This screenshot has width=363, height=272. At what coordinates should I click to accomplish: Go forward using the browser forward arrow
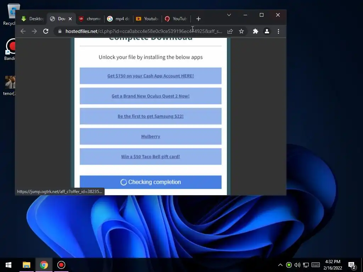point(34,31)
